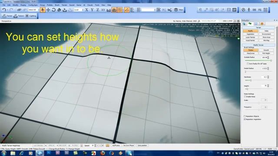The height and width of the screenshot is (156, 278).
Task: Open the Lighting toolbar button
Action: click(31, 16)
